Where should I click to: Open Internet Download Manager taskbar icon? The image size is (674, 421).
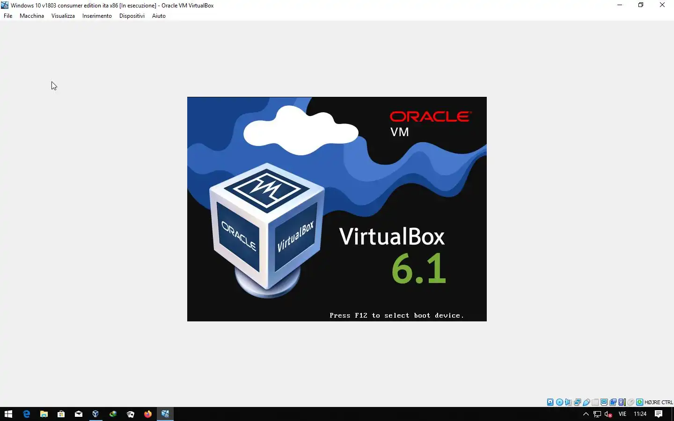point(113,414)
